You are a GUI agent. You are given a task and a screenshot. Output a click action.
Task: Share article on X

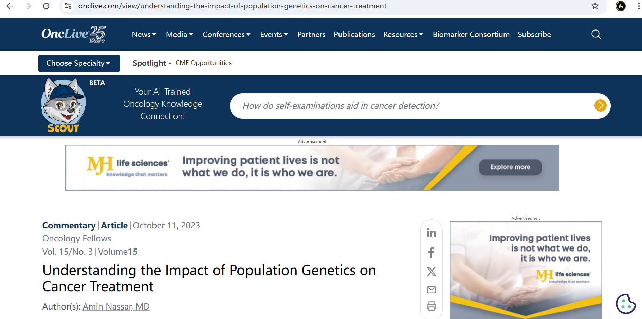pos(431,271)
